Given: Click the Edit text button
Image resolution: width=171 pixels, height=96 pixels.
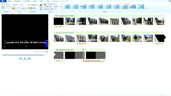Looking at the screenshot, I should [x=41, y=7].
